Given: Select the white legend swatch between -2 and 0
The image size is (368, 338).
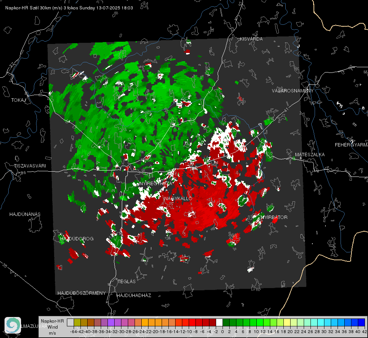Looking at the screenshot, I should pos(219,322).
